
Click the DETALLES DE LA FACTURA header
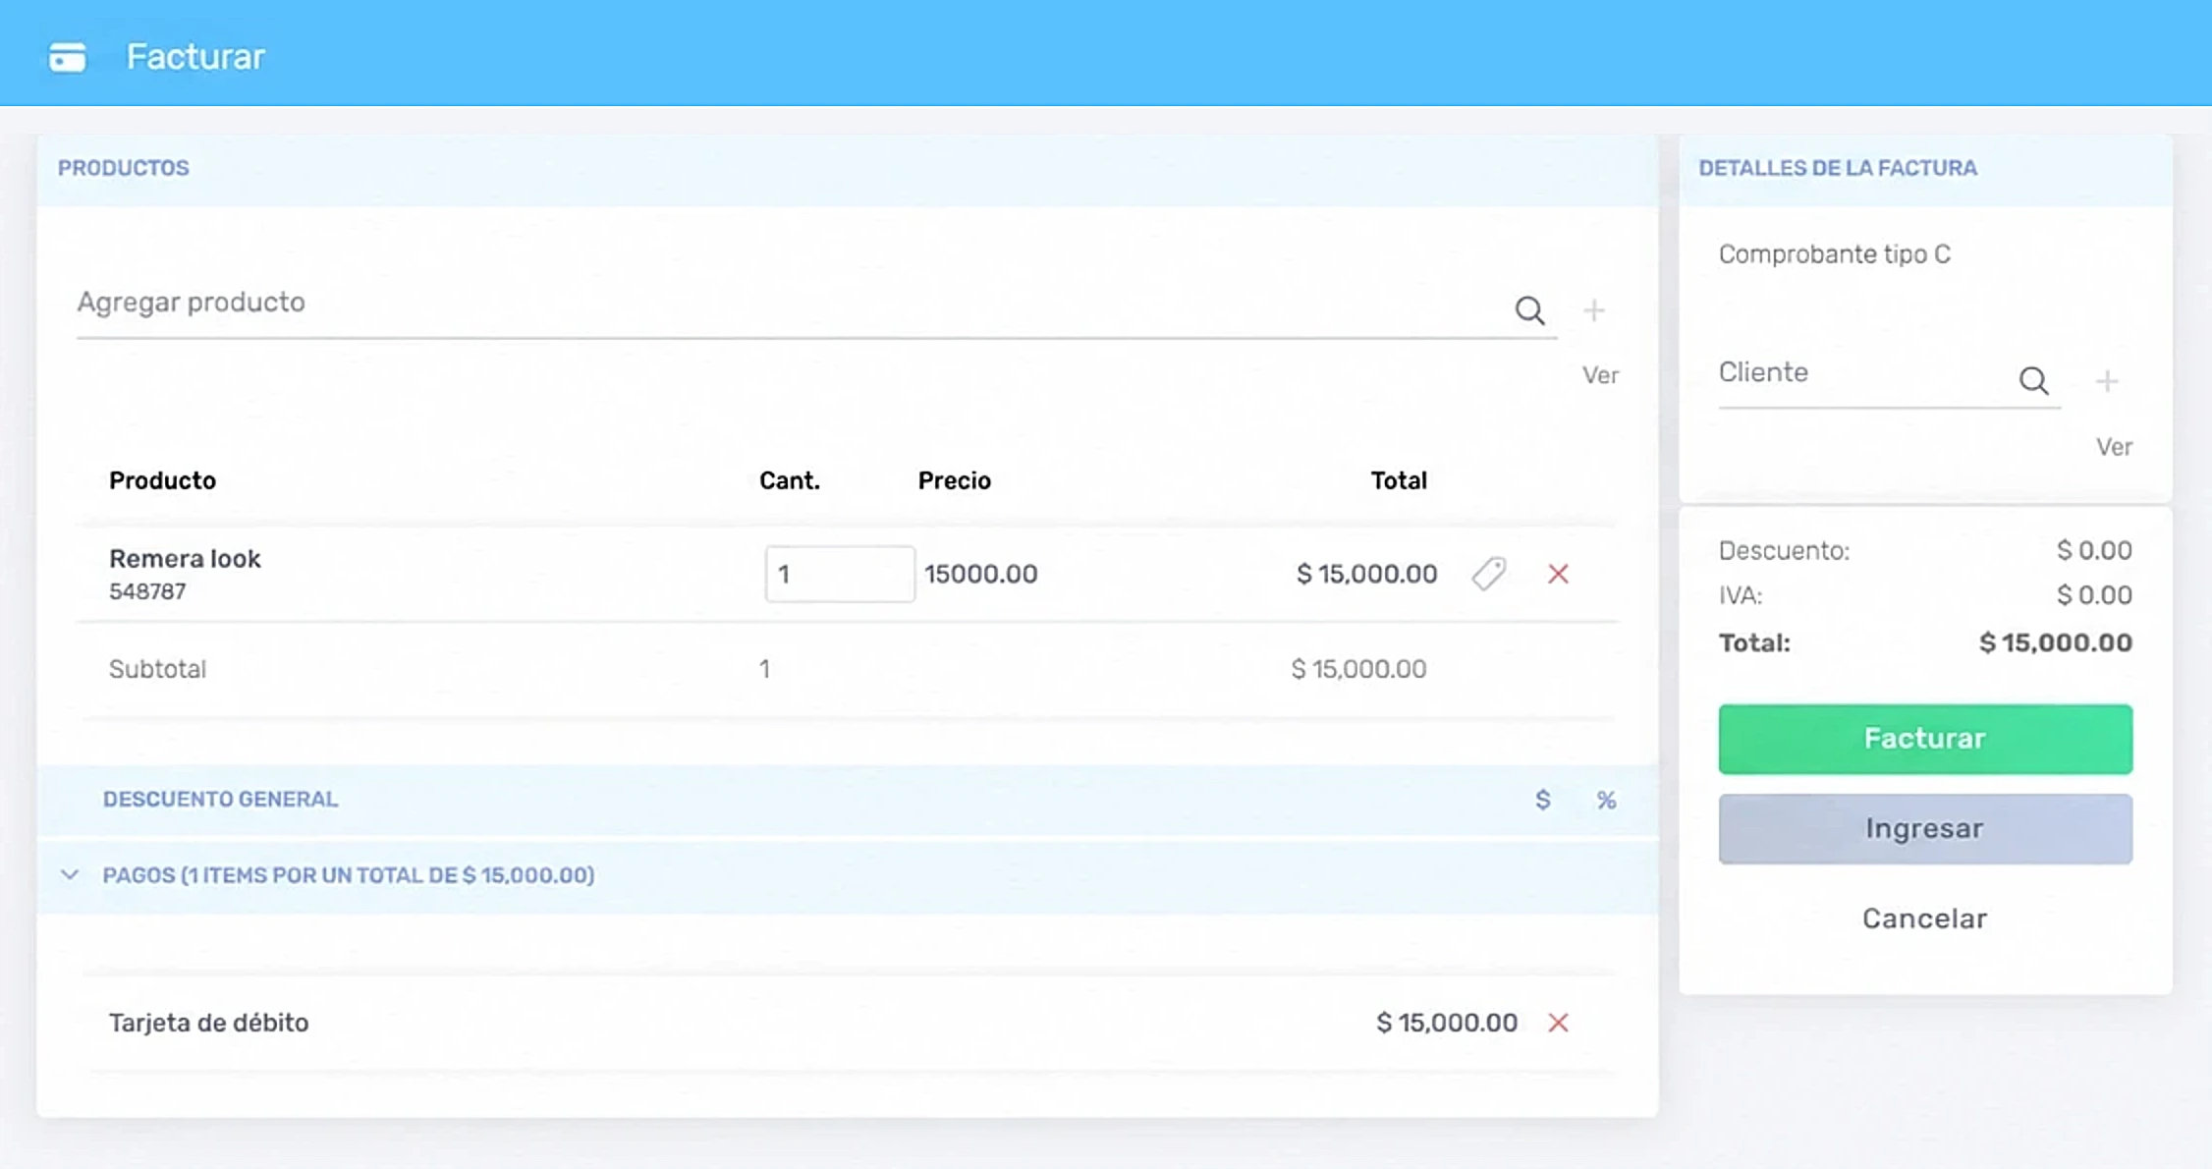click(x=1838, y=168)
